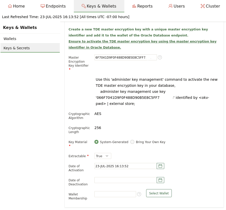Click the help icon beside Master Encryption Key Identifier
The height and width of the screenshot is (210, 226).
[160, 57]
